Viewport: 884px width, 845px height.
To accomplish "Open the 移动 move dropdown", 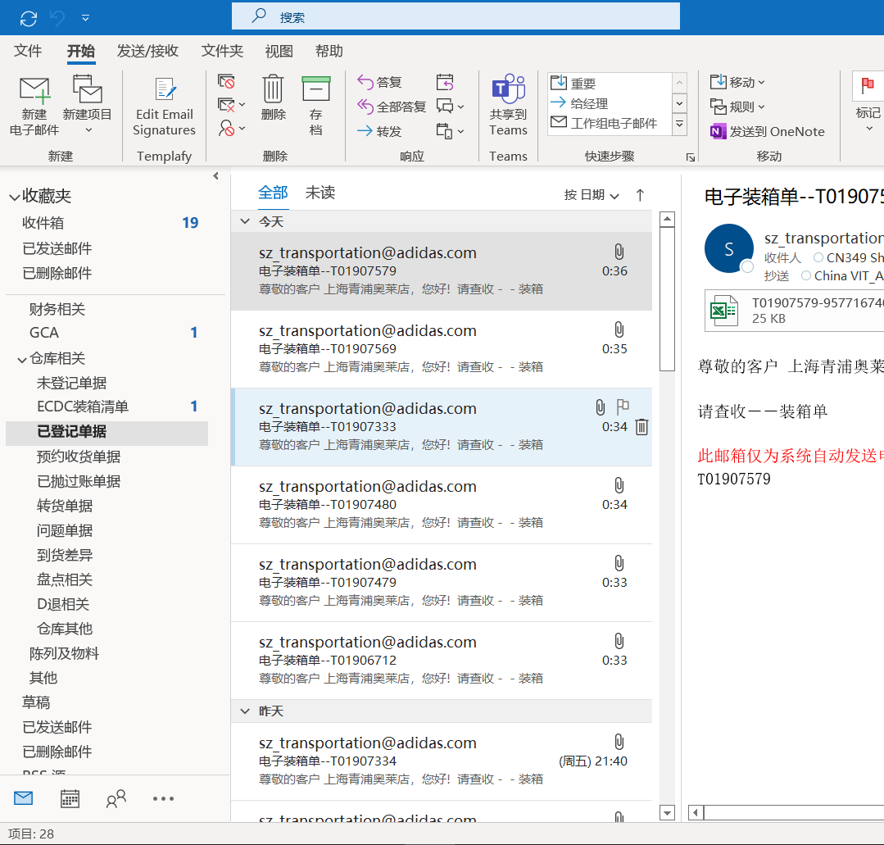I will click(737, 82).
